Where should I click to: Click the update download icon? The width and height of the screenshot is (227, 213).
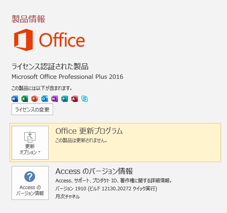click(x=30, y=137)
